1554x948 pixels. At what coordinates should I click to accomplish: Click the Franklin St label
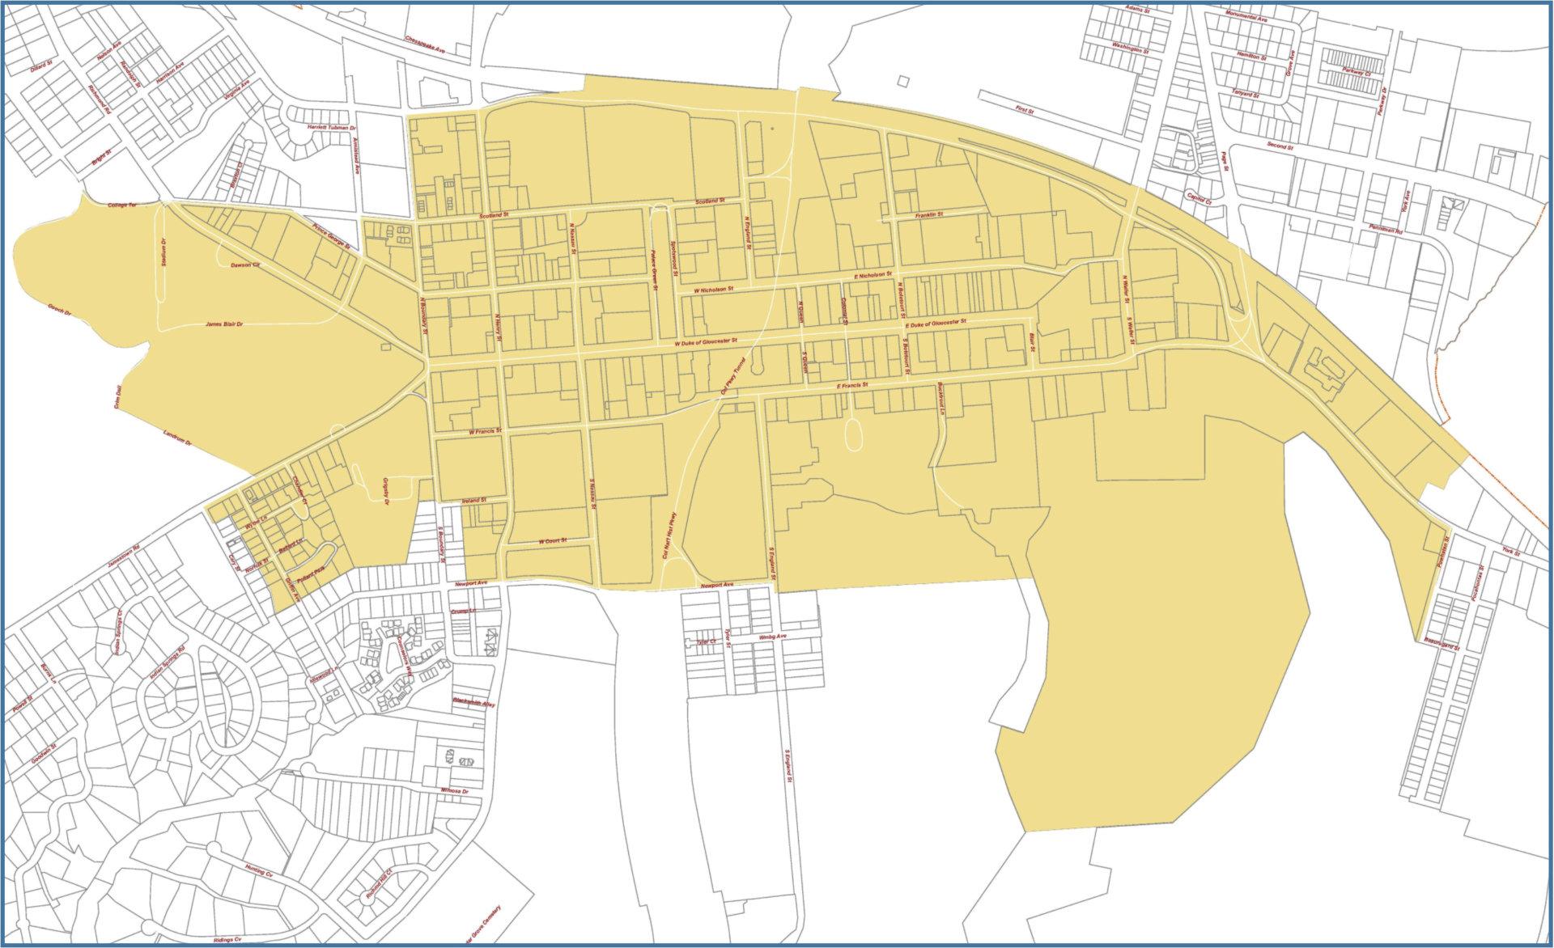pyautogui.click(x=930, y=215)
